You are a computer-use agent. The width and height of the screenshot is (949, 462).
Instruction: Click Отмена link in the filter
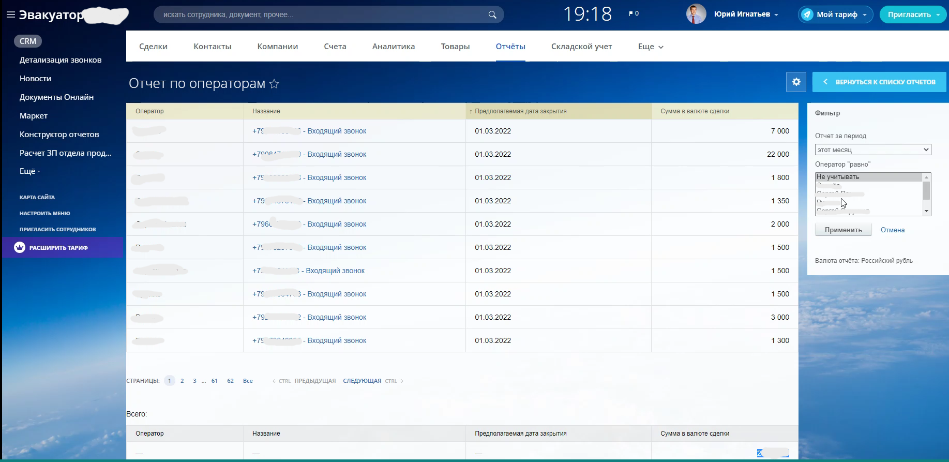coord(892,230)
